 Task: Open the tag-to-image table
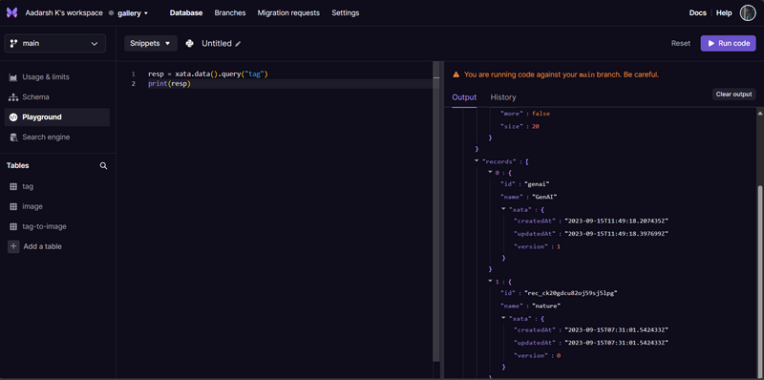pyautogui.click(x=44, y=226)
